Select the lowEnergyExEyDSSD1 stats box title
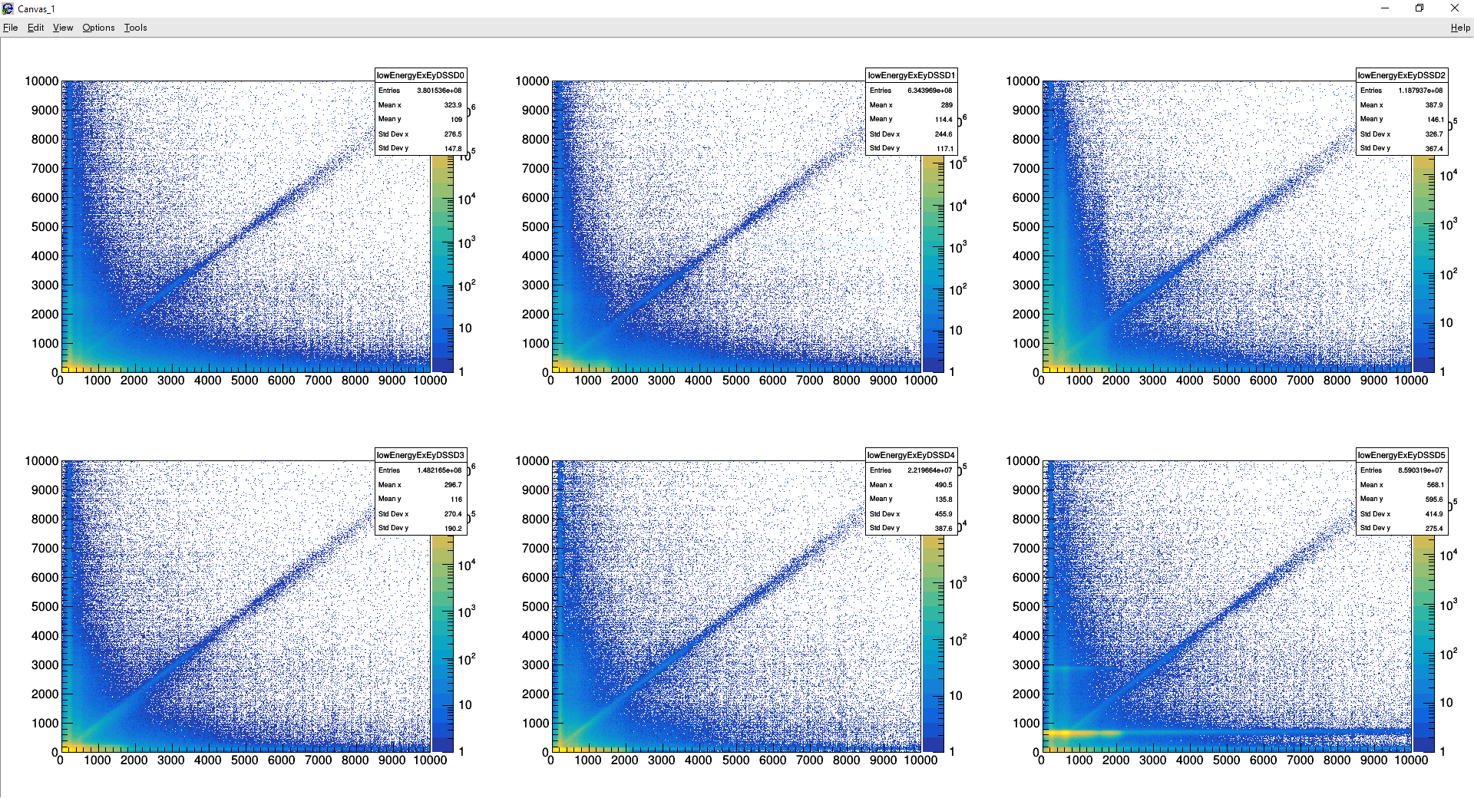This screenshot has width=1474, height=798. click(x=911, y=75)
